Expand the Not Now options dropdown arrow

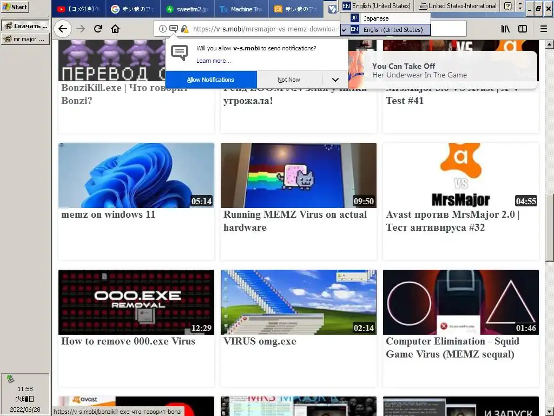[335, 80]
